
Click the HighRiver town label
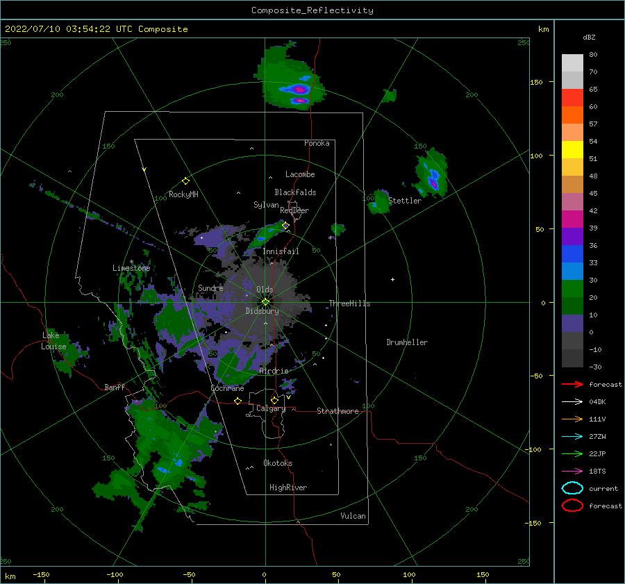(288, 487)
